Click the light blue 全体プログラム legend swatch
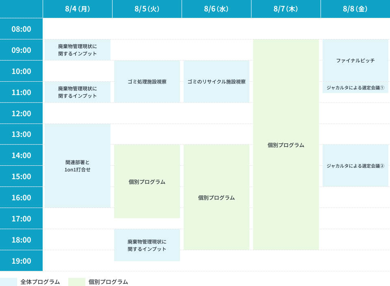Screen dimensions: 390x286 pyautogui.click(x=9, y=282)
